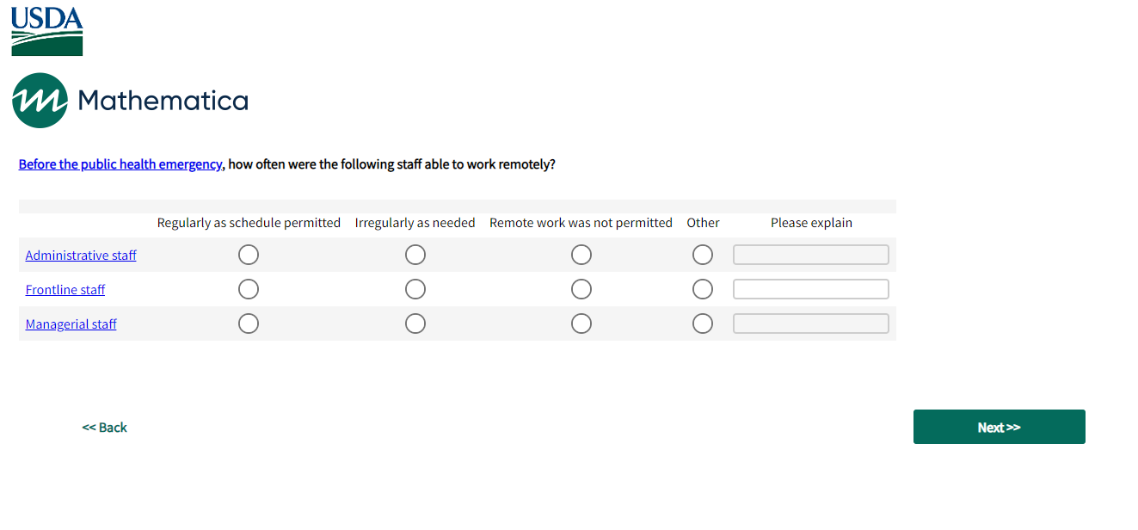Open the Administrative staff definition link
This screenshot has height=530, width=1138.
click(x=81, y=256)
